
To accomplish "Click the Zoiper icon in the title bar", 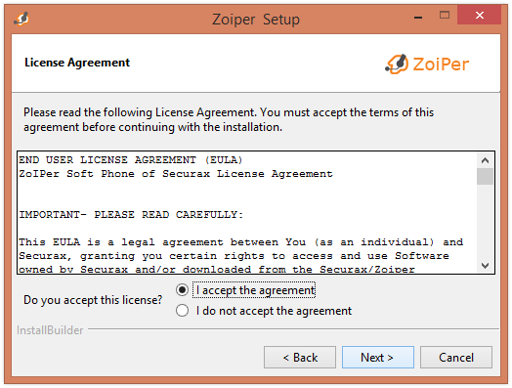I will pos(21,19).
